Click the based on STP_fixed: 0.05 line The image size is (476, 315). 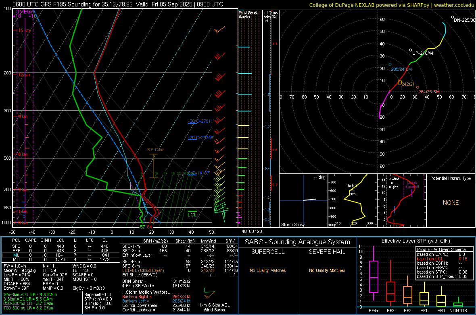442,276
